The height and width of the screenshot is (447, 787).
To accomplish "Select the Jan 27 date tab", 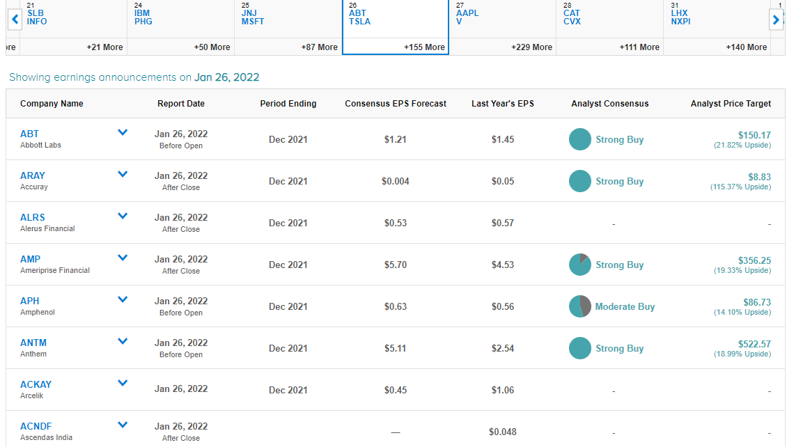I will click(502, 27).
